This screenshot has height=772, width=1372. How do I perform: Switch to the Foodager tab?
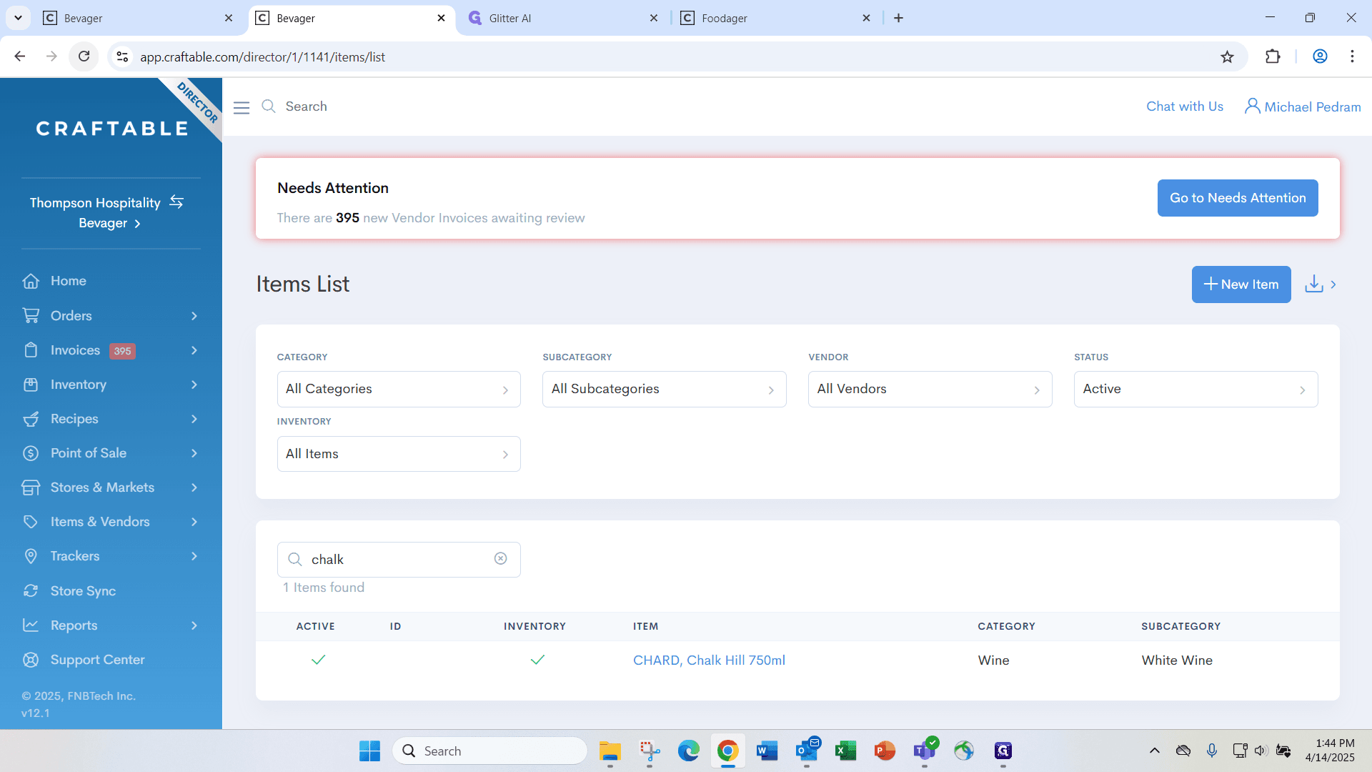click(775, 18)
